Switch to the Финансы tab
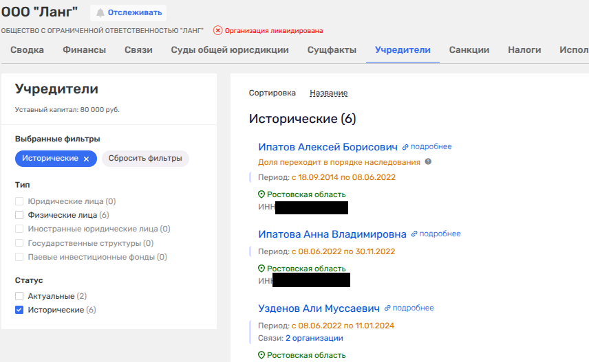Screen dimensions: 589x362 [84, 50]
